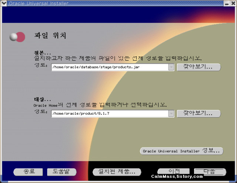This screenshot has width=237, height=183.
Task: Click the 원본... section label
Action: point(43,52)
